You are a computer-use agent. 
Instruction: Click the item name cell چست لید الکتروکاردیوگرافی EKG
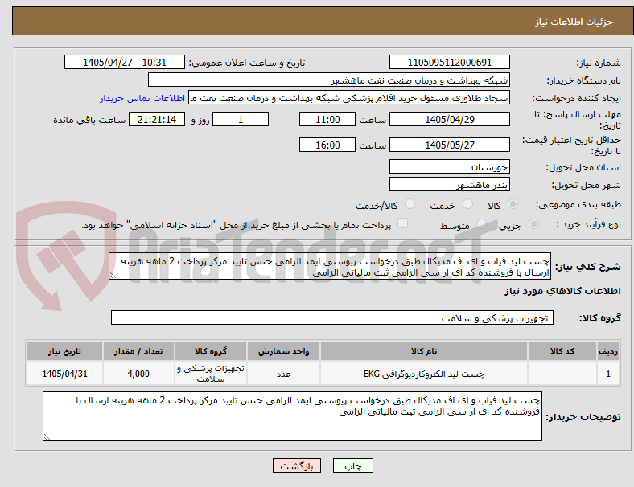coord(424,374)
